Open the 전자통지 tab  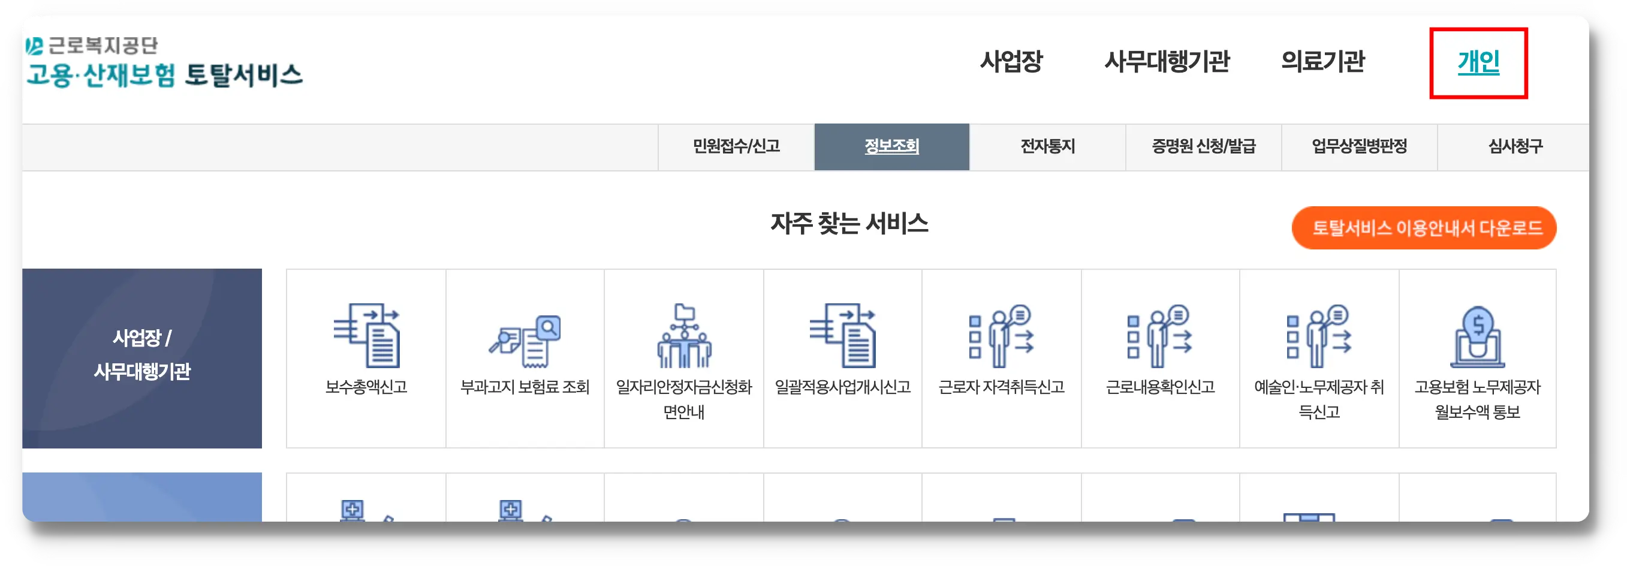[x=1047, y=146]
